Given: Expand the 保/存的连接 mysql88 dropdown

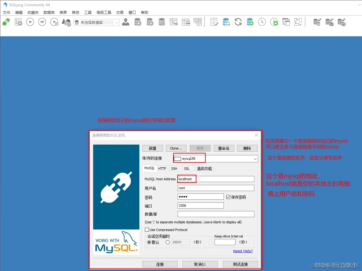Looking at the screenshot, I should 255,159.
